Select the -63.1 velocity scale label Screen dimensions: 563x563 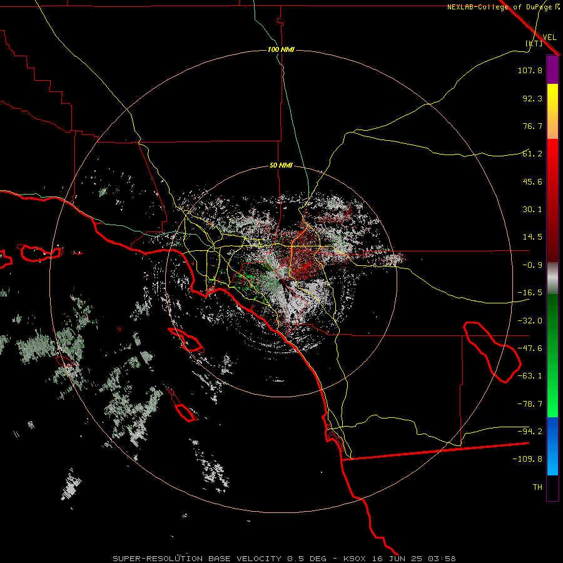coord(530,376)
